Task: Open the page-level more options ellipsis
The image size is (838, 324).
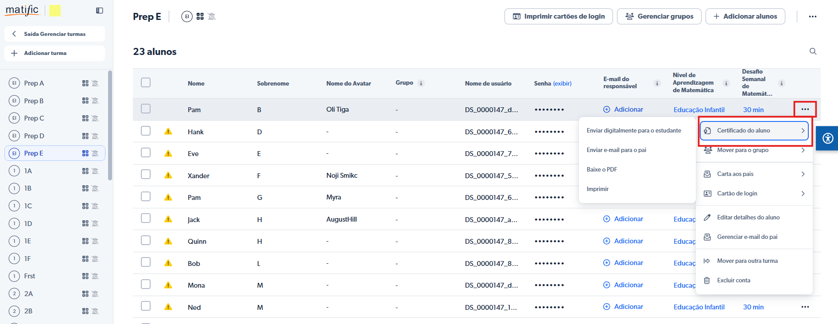Action: click(x=812, y=16)
